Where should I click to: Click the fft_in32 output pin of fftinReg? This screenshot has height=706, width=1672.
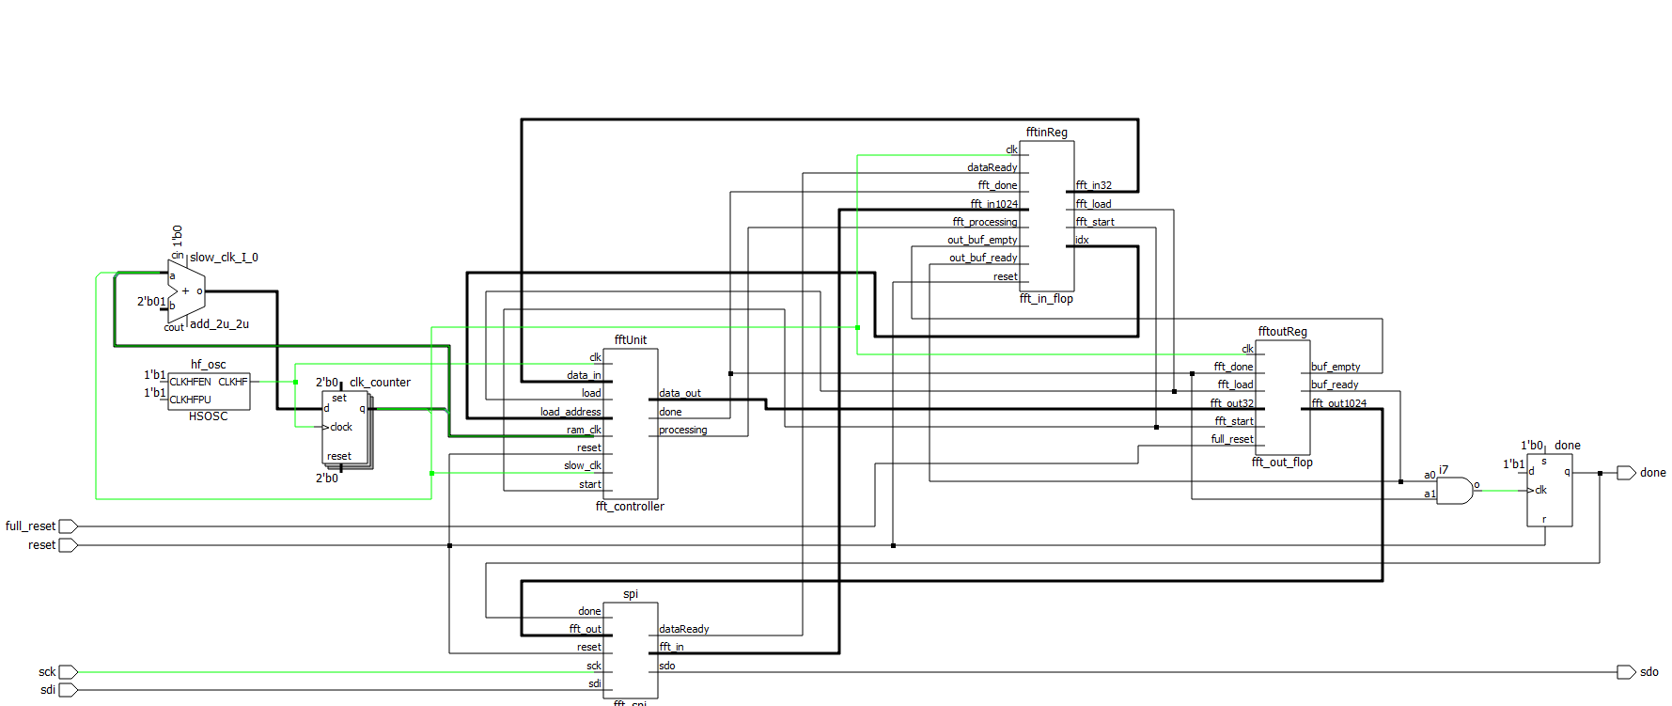tap(1094, 185)
